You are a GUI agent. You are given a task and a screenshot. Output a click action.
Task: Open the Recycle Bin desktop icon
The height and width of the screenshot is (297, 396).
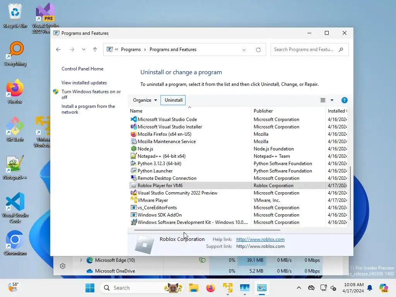(x=15, y=15)
